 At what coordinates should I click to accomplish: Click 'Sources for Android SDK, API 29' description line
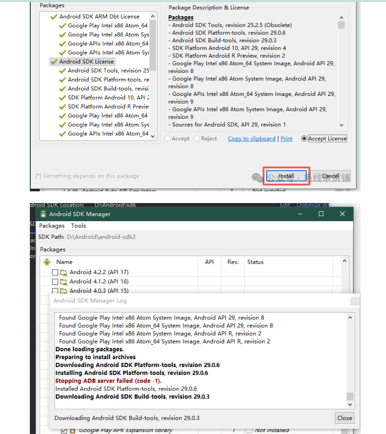coord(227,125)
